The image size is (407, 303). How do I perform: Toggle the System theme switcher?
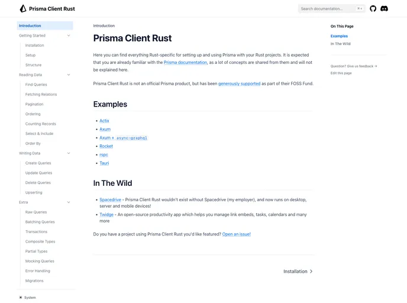[30, 298]
